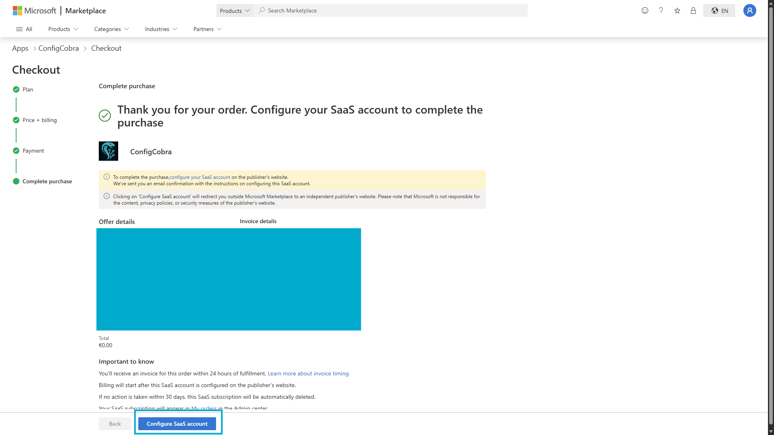Screen dimensions: 774x435
Task: Click the lock icon in header
Action: coord(693,10)
